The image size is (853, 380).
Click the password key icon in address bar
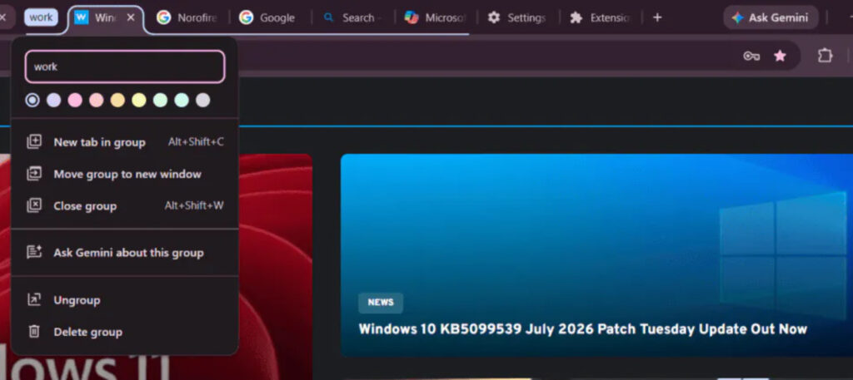click(751, 56)
